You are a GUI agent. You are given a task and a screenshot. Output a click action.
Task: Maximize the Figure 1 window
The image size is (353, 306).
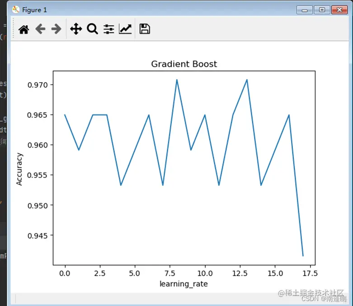(322, 10)
